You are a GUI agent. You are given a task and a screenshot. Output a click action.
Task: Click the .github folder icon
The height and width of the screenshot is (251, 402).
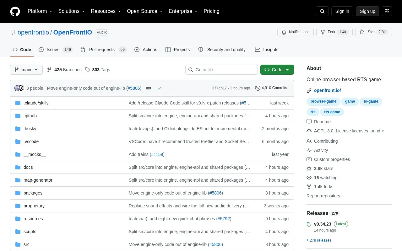(x=18, y=116)
